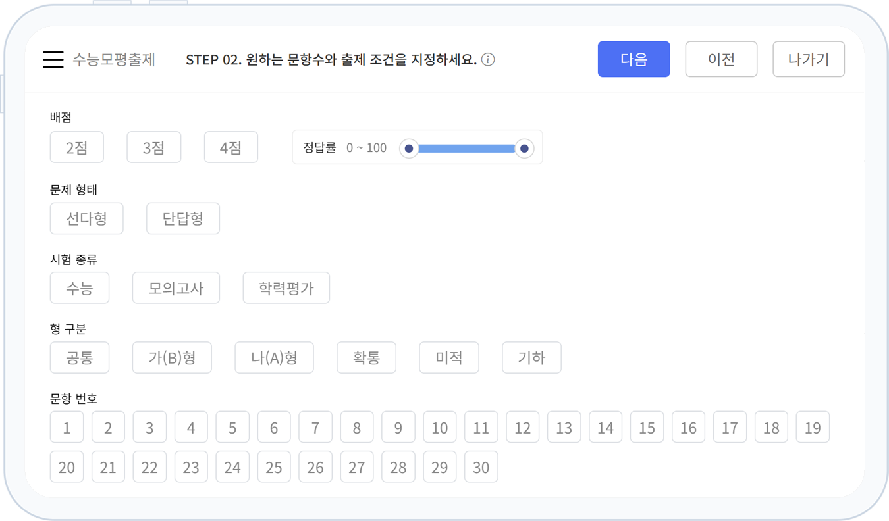
Task: Select the 기하 subject filter
Action: tap(531, 357)
